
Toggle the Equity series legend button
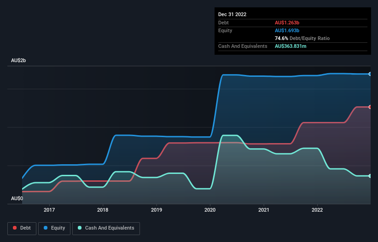54,228
